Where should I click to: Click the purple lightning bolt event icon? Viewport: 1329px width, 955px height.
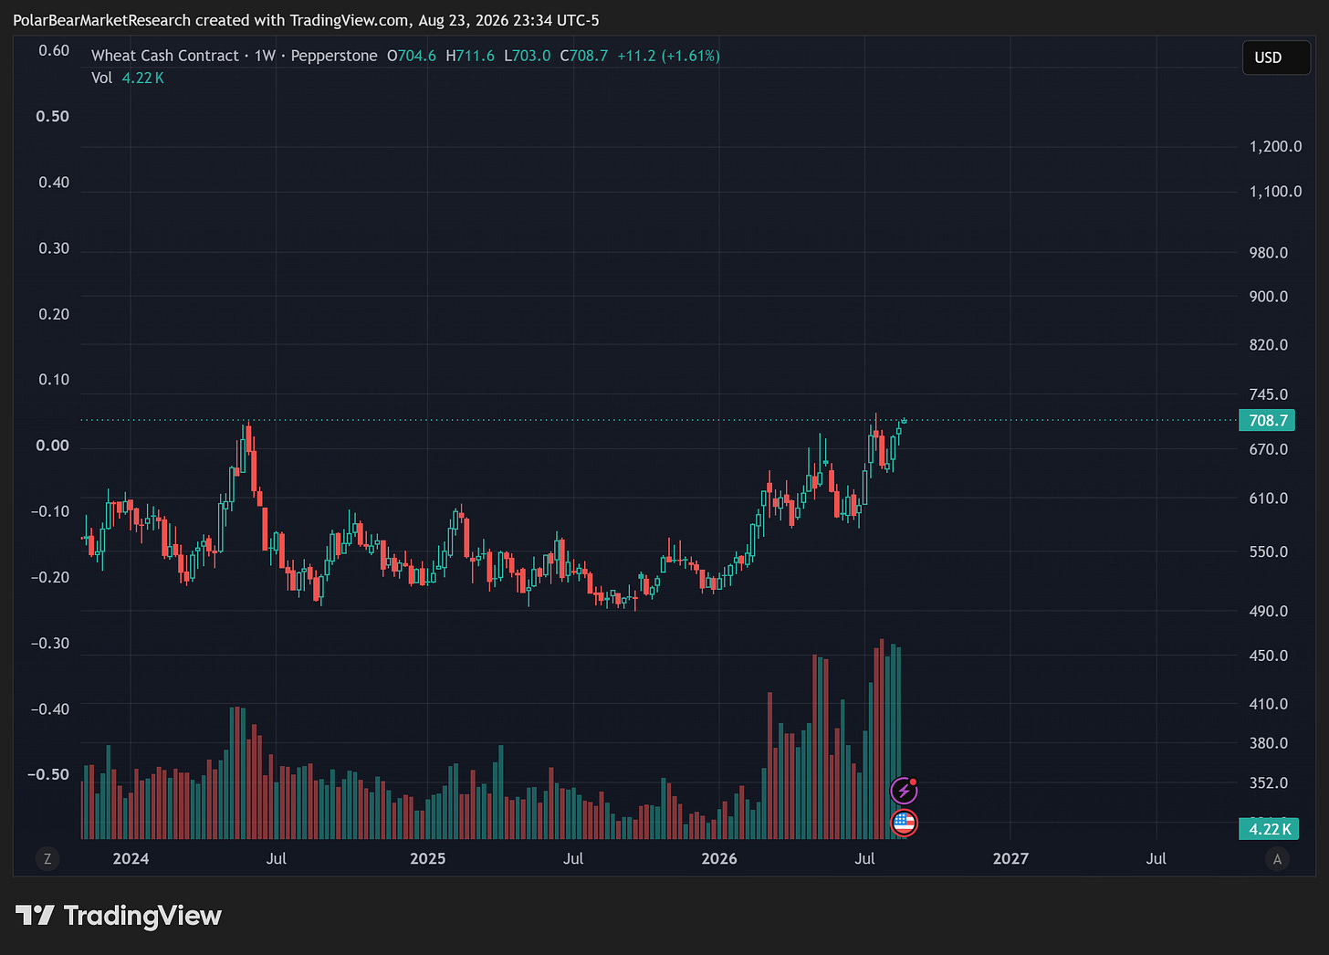click(x=904, y=791)
